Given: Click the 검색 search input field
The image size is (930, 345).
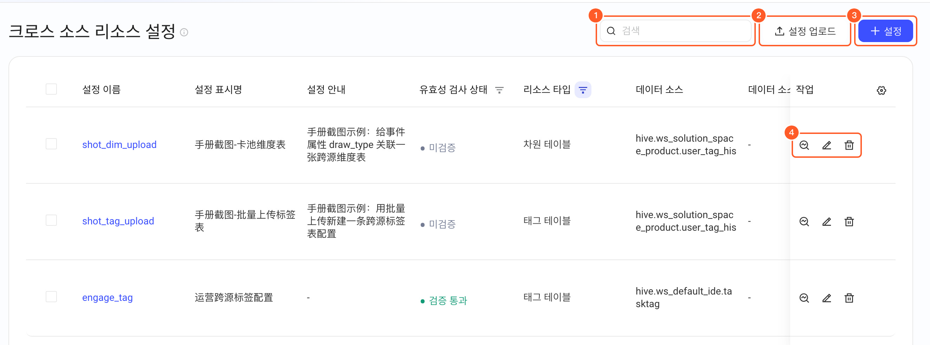Looking at the screenshot, I should click(x=675, y=31).
